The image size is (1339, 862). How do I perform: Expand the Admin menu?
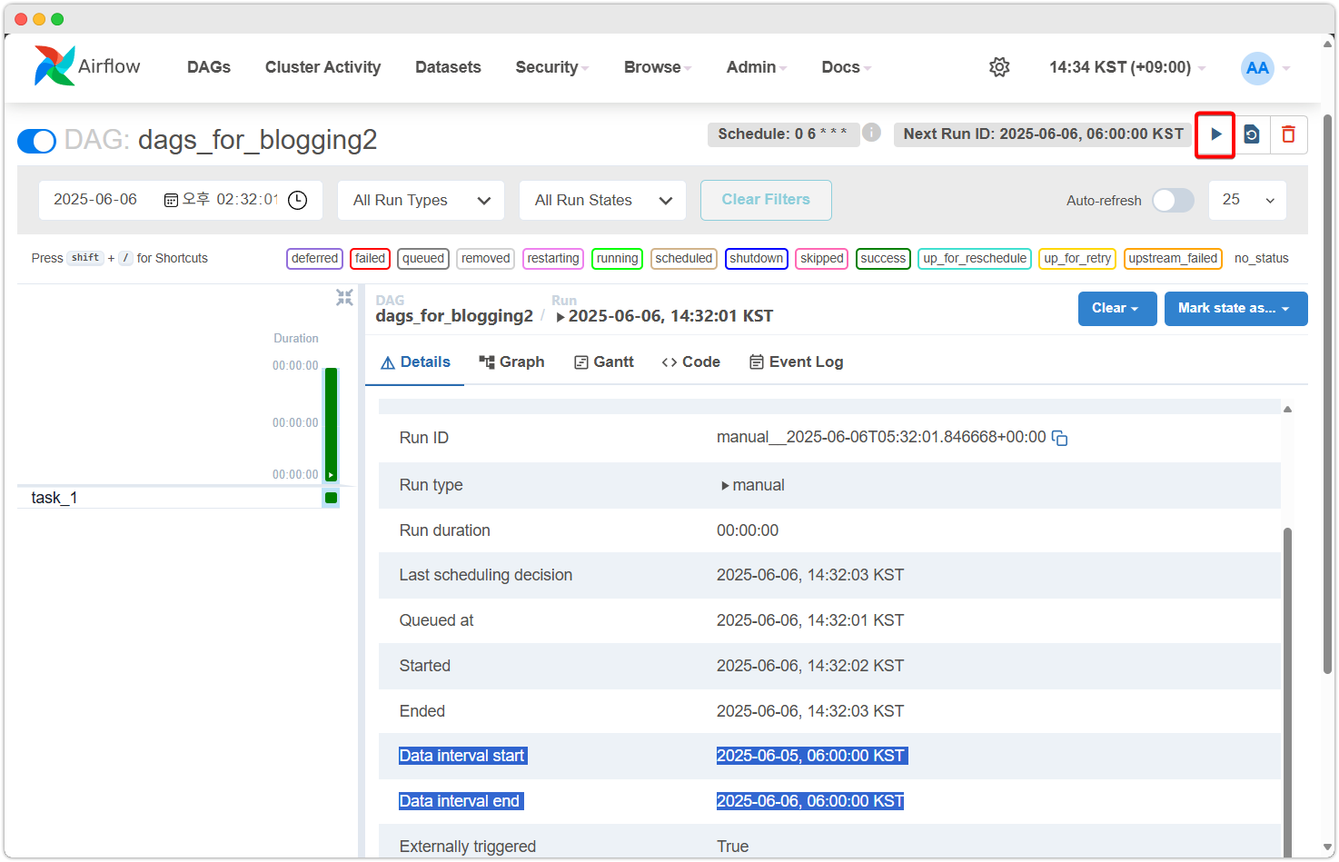click(756, 67)
